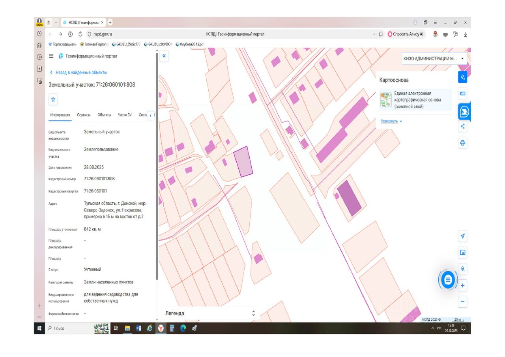Select the base map thumbnail
The height and width of the screenshot is (357, 505).
[x=386, y=100]
